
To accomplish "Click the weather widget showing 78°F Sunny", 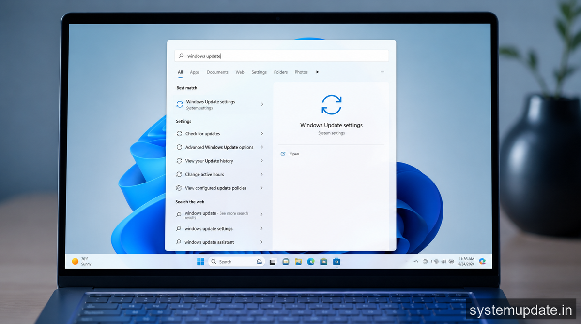I will point(81,261).
